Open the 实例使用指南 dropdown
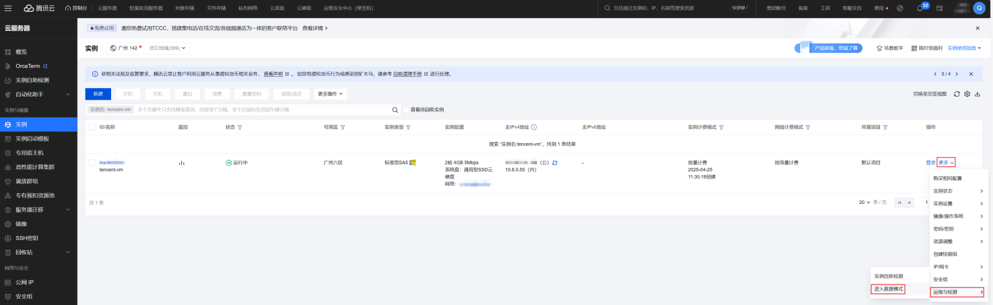Image resolution: width=993 pixels, height=305 pixels. tap(964, 48)
